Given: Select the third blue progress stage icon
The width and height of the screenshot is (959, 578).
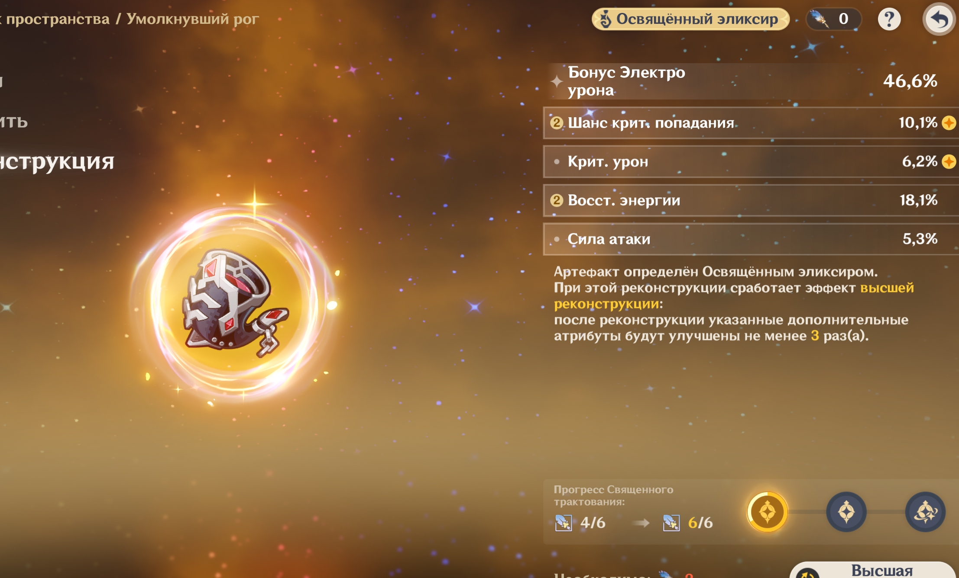Looking at the screenshot, I should [925, 512].
